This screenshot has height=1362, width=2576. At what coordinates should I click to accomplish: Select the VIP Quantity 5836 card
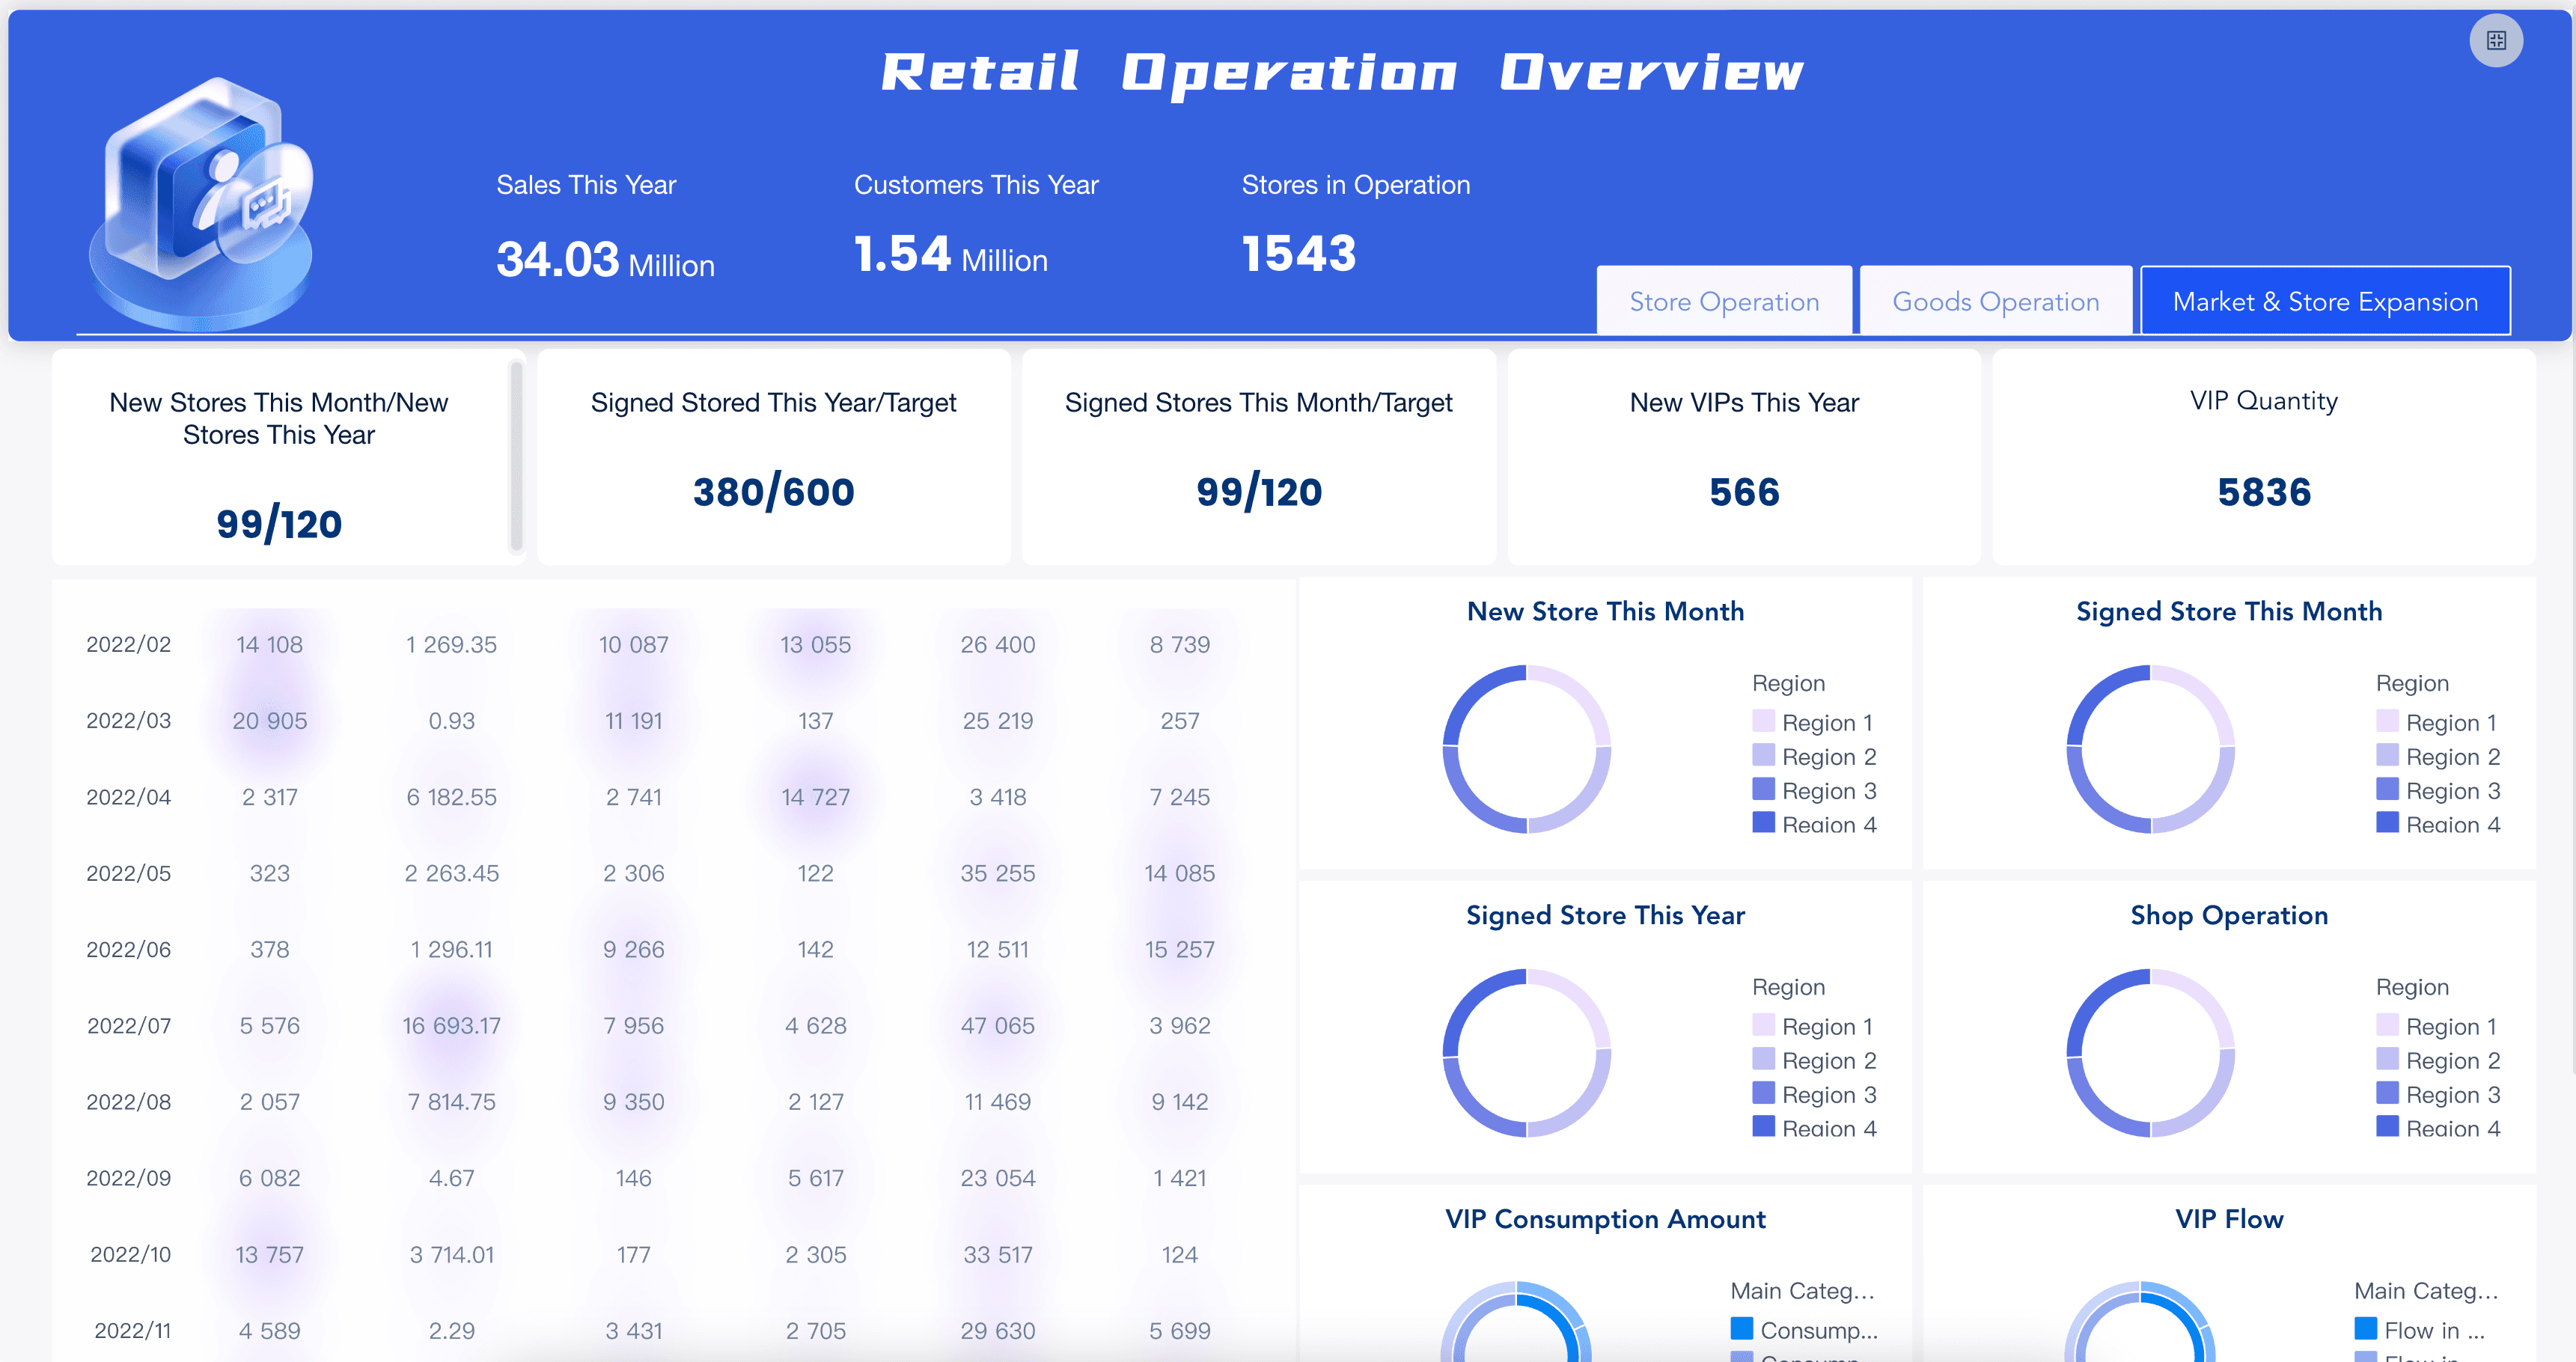[2263, 457]
